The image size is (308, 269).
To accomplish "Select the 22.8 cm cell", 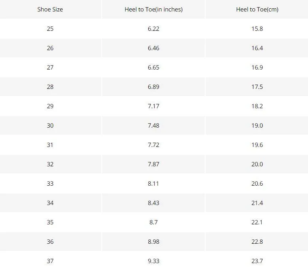I will [257, 241].
